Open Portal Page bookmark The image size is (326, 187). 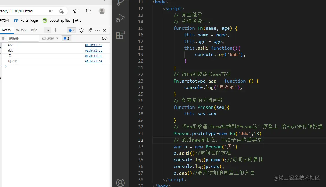coord(26,20)
